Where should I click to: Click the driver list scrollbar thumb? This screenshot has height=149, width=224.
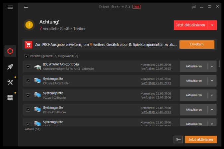219,64
